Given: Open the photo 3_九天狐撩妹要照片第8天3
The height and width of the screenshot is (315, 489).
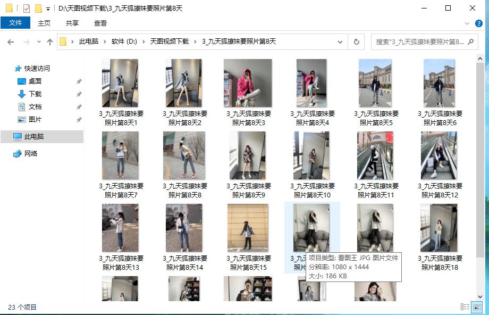Looking at the screenshot, I should coord(247,82).
